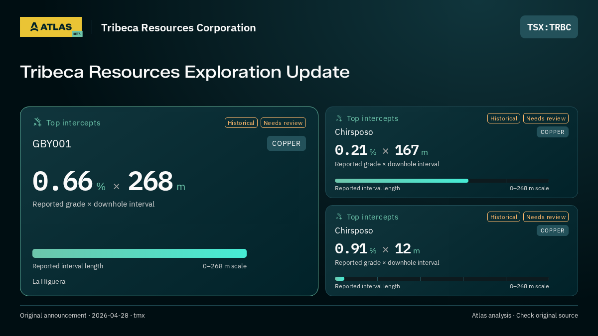Click Needs review tag on the 0.91% card
598x336 pixels.
point(546,217)
